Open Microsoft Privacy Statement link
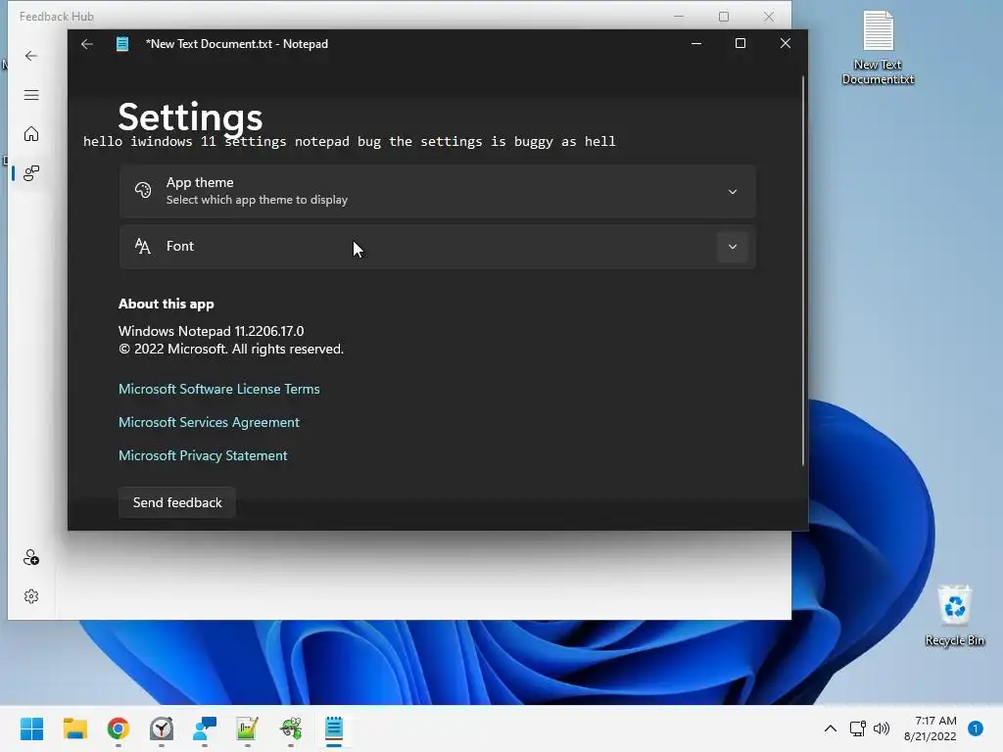The height and width of the screenshot is (752, 1003). click(203, 455)
